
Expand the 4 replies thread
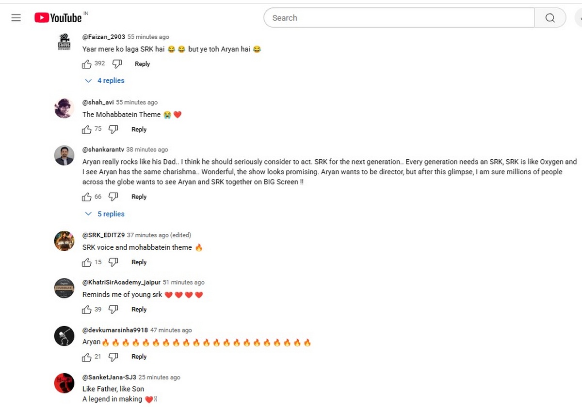click(x=105, y=81)
